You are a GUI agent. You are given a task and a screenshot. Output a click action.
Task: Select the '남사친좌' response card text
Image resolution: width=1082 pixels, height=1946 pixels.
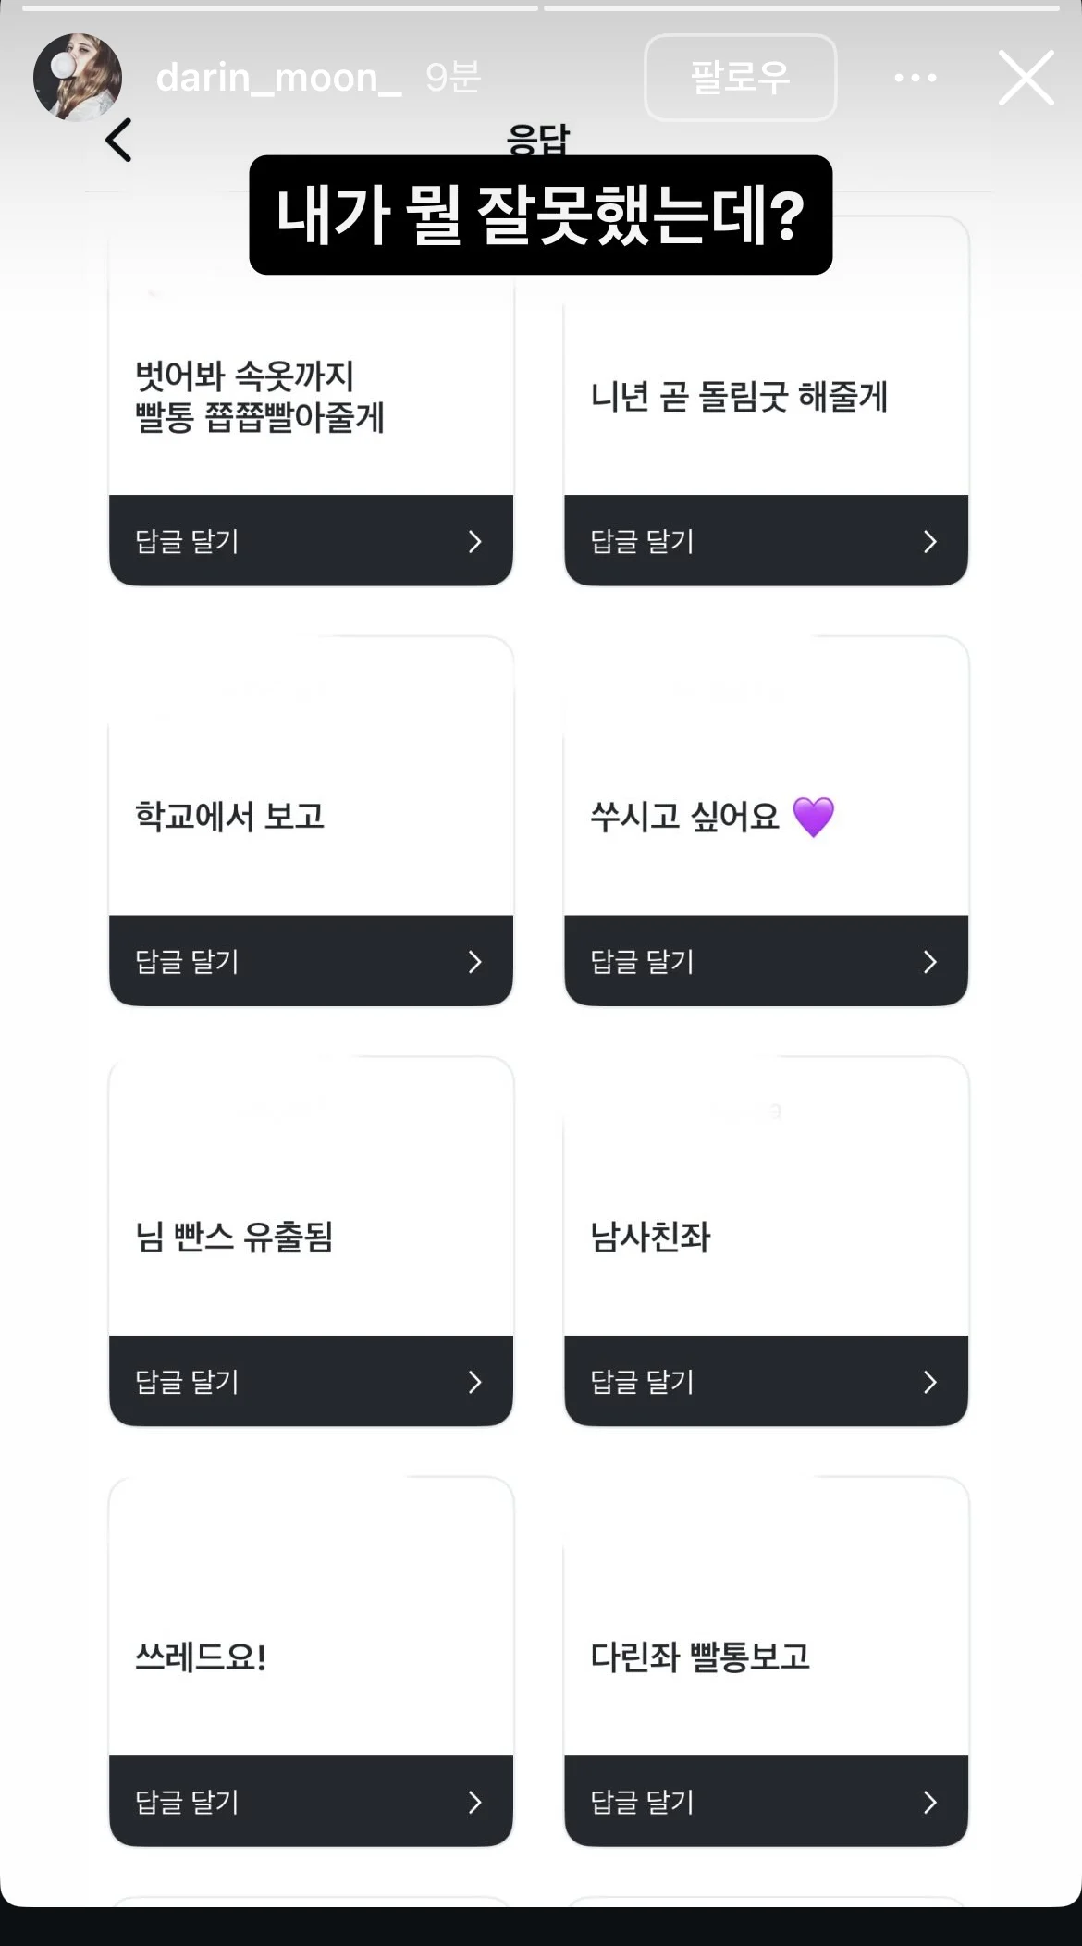650,1237
